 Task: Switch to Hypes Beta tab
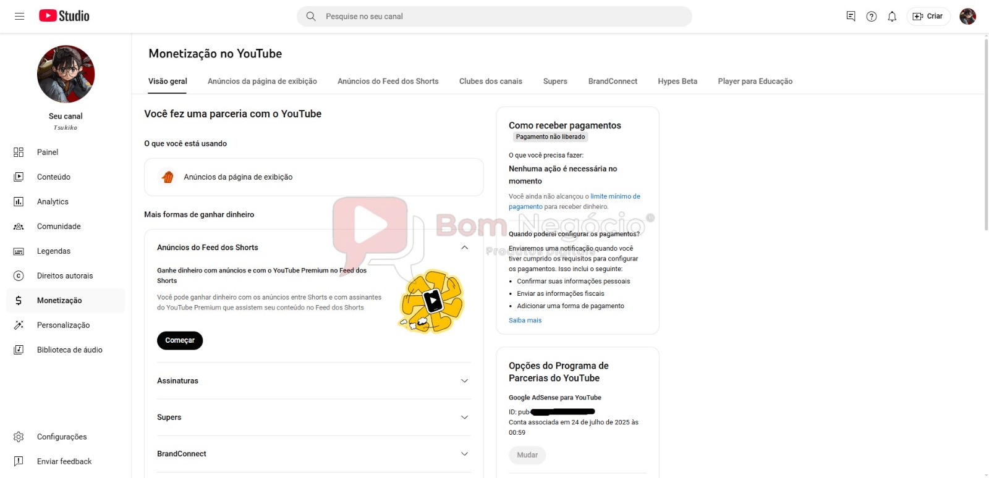(677, 82)
